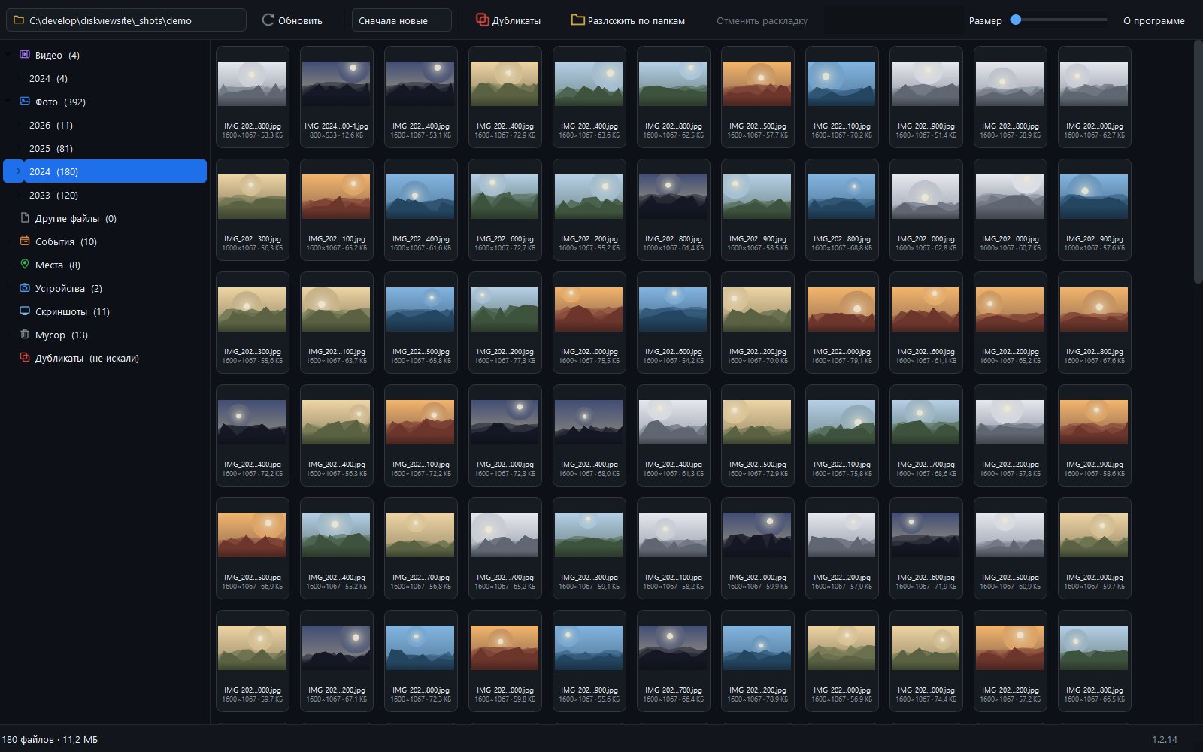Click the status text 180 файлов · 11,2 МБ

pos(50,739)
